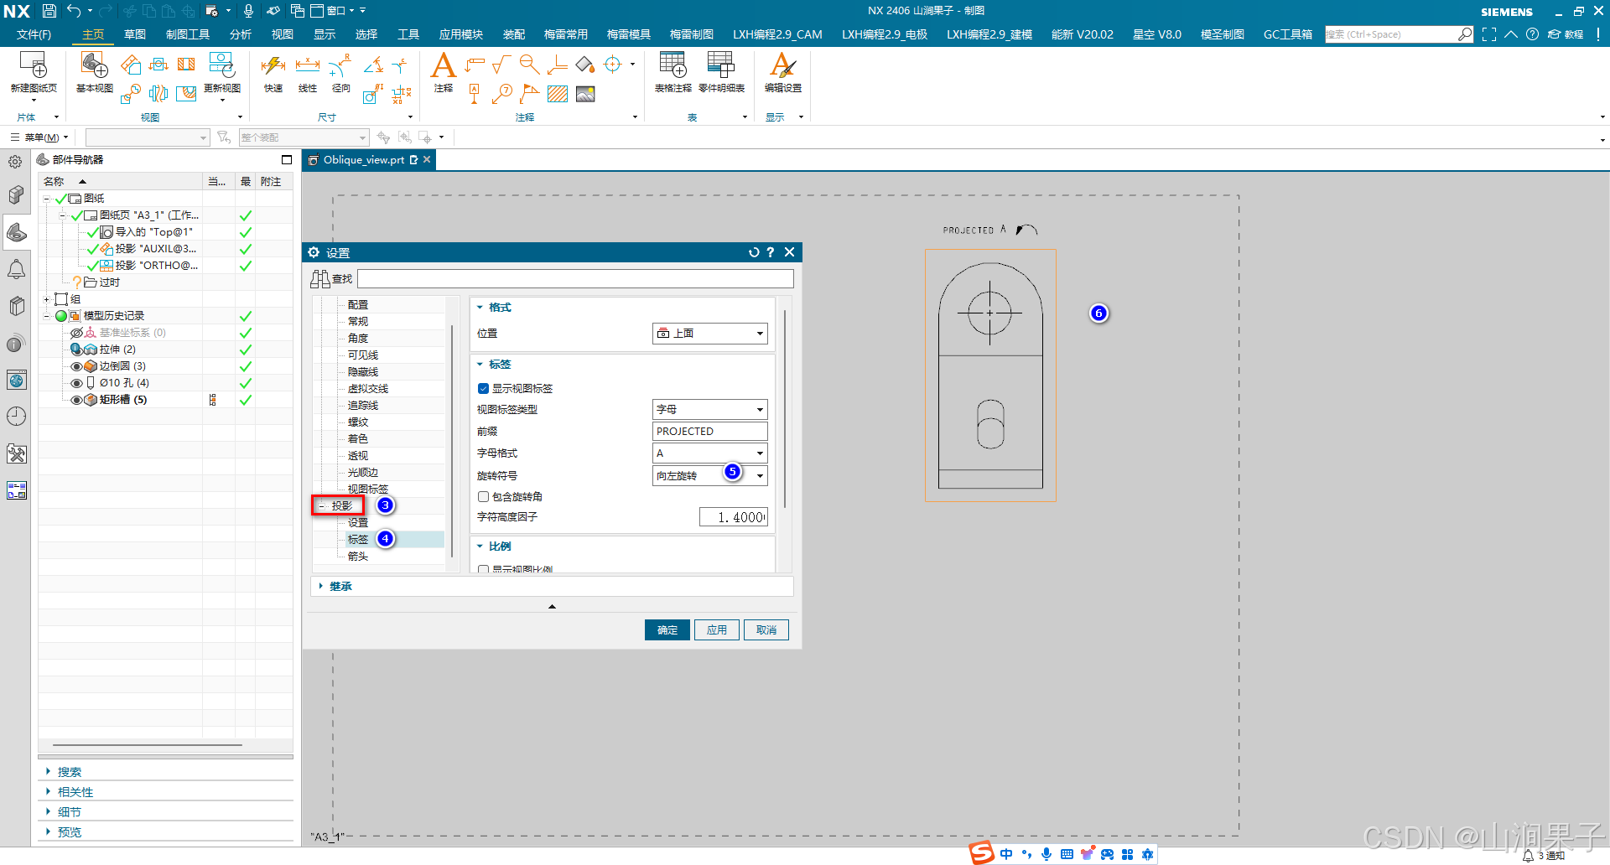
Task: Open the Tabular Note (表格注释) tool
Action: click(673, 65)
